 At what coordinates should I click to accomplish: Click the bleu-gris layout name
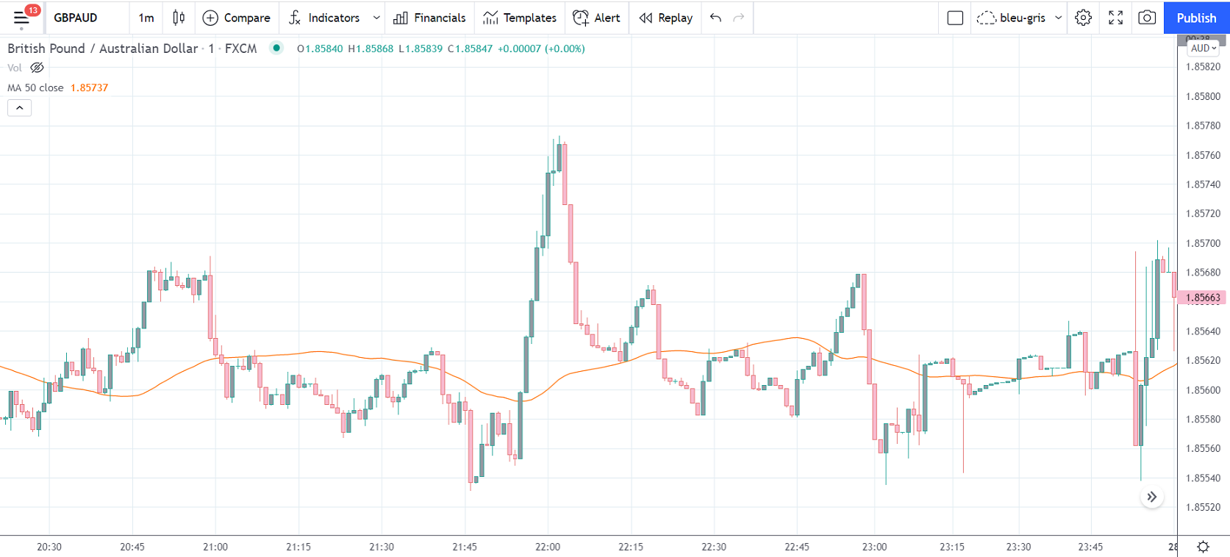tap(1023, 18)
